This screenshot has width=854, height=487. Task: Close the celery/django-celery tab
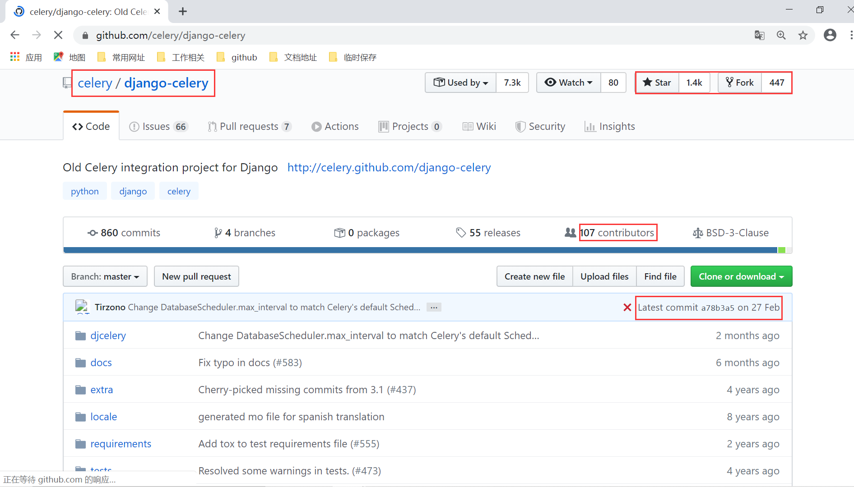tap(157, 11)
